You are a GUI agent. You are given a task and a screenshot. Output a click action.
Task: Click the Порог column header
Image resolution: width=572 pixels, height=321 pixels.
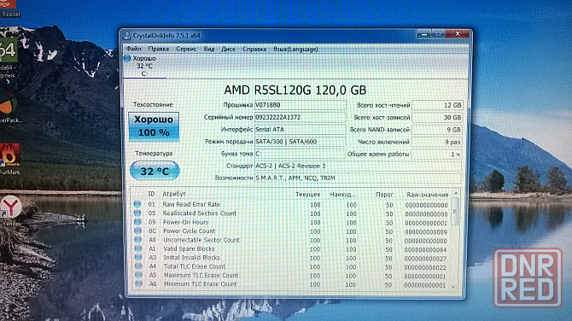coord(384,195)
